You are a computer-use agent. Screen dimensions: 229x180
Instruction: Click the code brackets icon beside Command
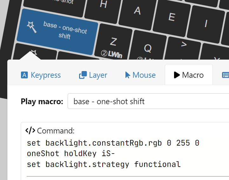[x=30, y=131]
